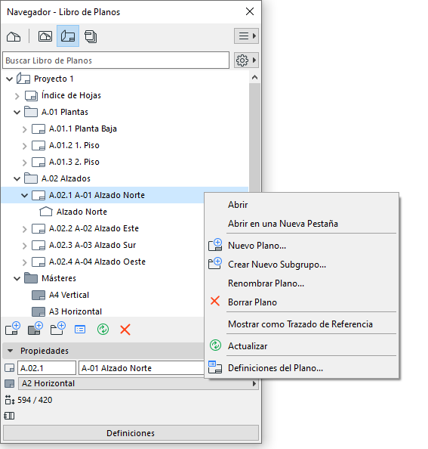The image size is (428, 449).
Task: Focus the Buscar Libro de Planos field
Action: 115,60
